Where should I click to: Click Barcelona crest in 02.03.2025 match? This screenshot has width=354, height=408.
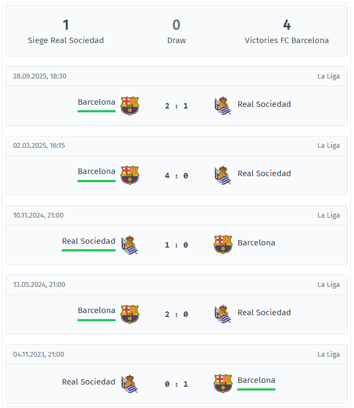tap(130, 175)
